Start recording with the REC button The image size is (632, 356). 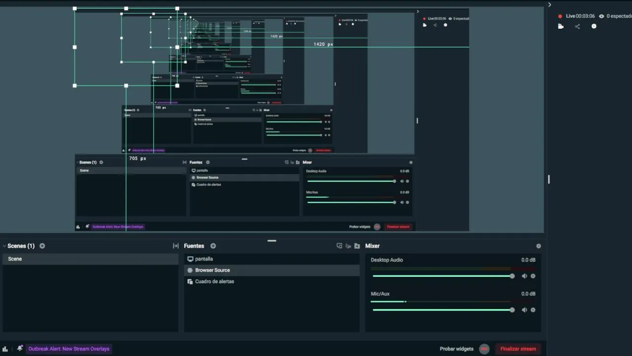click(484, 349)
